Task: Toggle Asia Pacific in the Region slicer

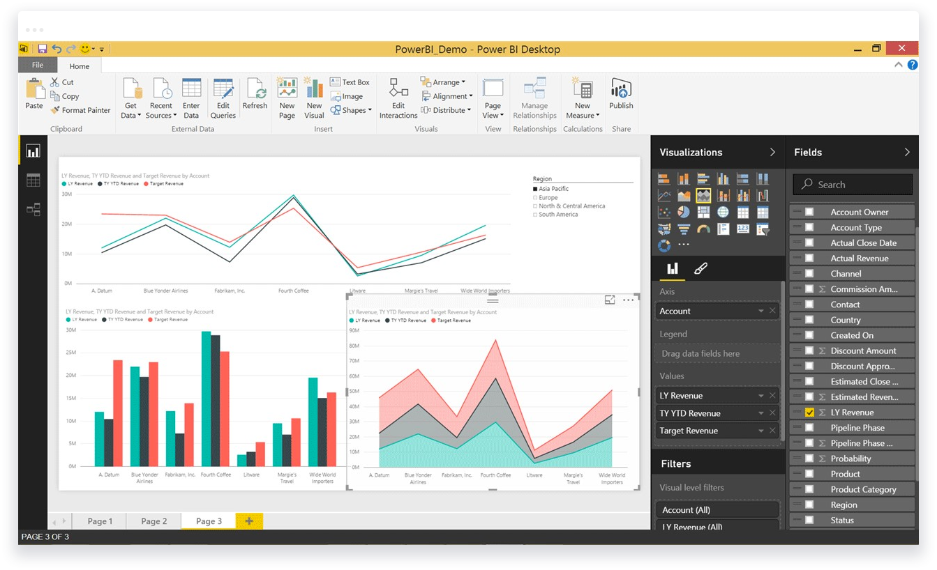Action: (535, 189)
